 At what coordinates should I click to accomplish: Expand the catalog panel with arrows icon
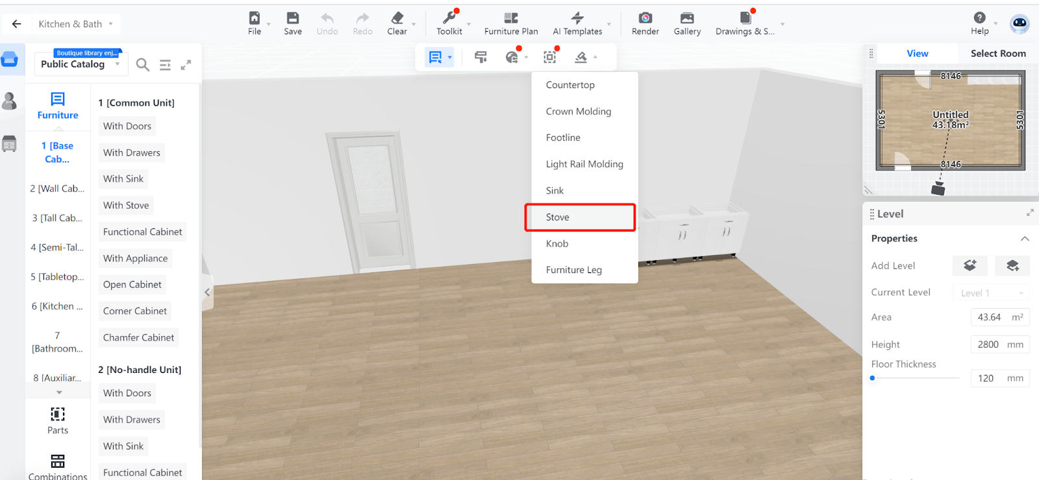[x=186, y=65]
